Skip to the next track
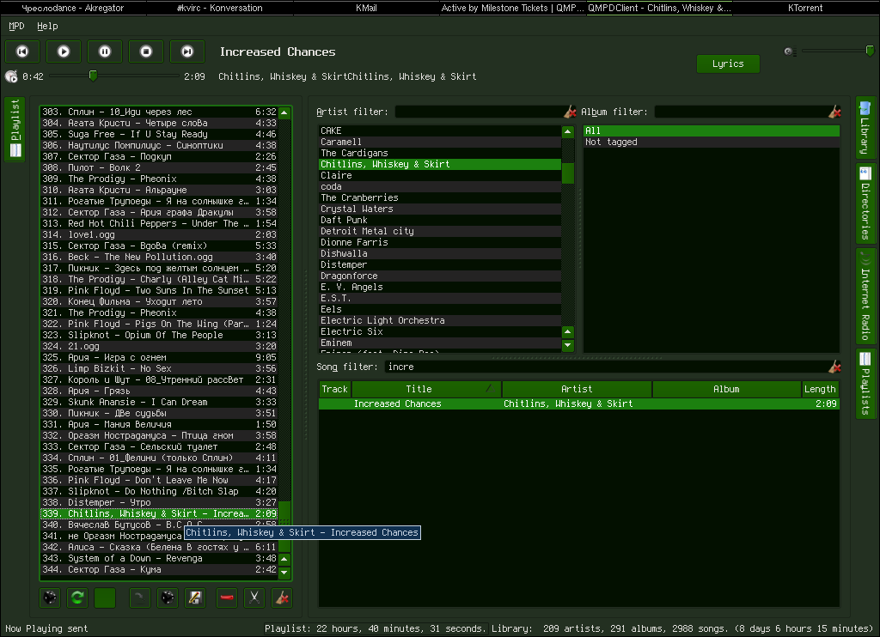The height and width of the screenshot is (637, 880). click(x=187, y=52)
